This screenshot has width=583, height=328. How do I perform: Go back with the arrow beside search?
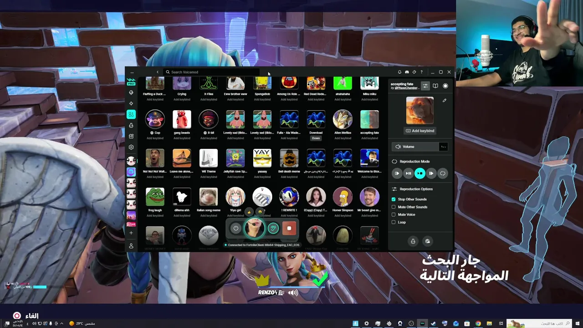[x=158, y=72]
